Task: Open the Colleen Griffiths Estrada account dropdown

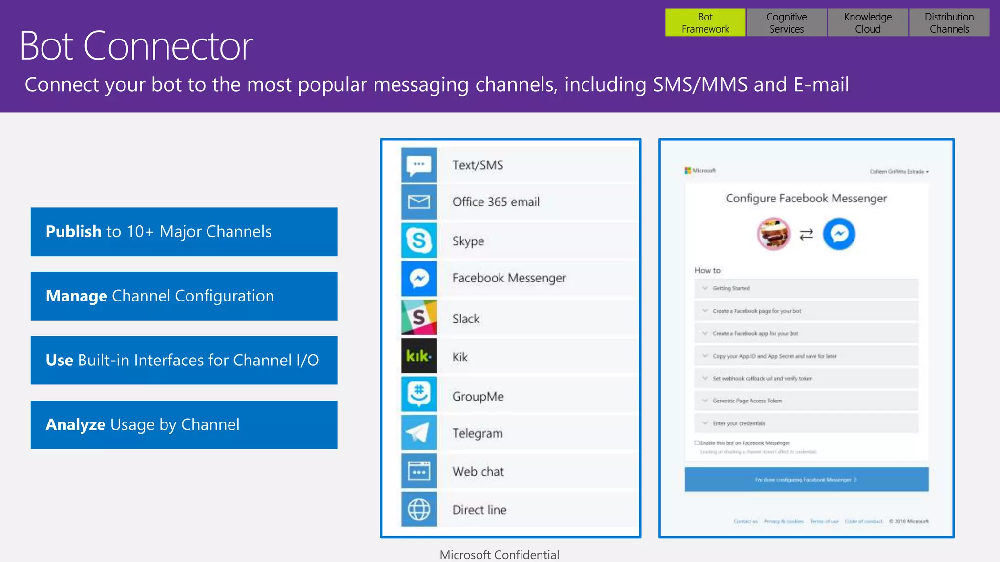Action: [899, 172]
